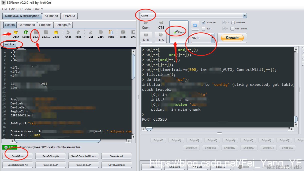304x171 pixels.
Task: Click the Donate PayPal button
Action: coord(232,38)
